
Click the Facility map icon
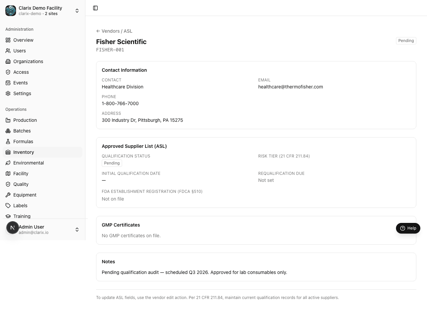8,174
